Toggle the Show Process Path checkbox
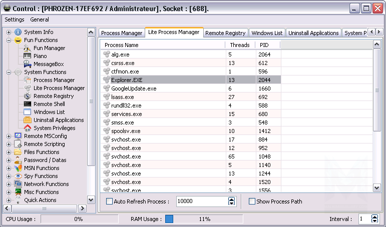 [x=252, y=201]
